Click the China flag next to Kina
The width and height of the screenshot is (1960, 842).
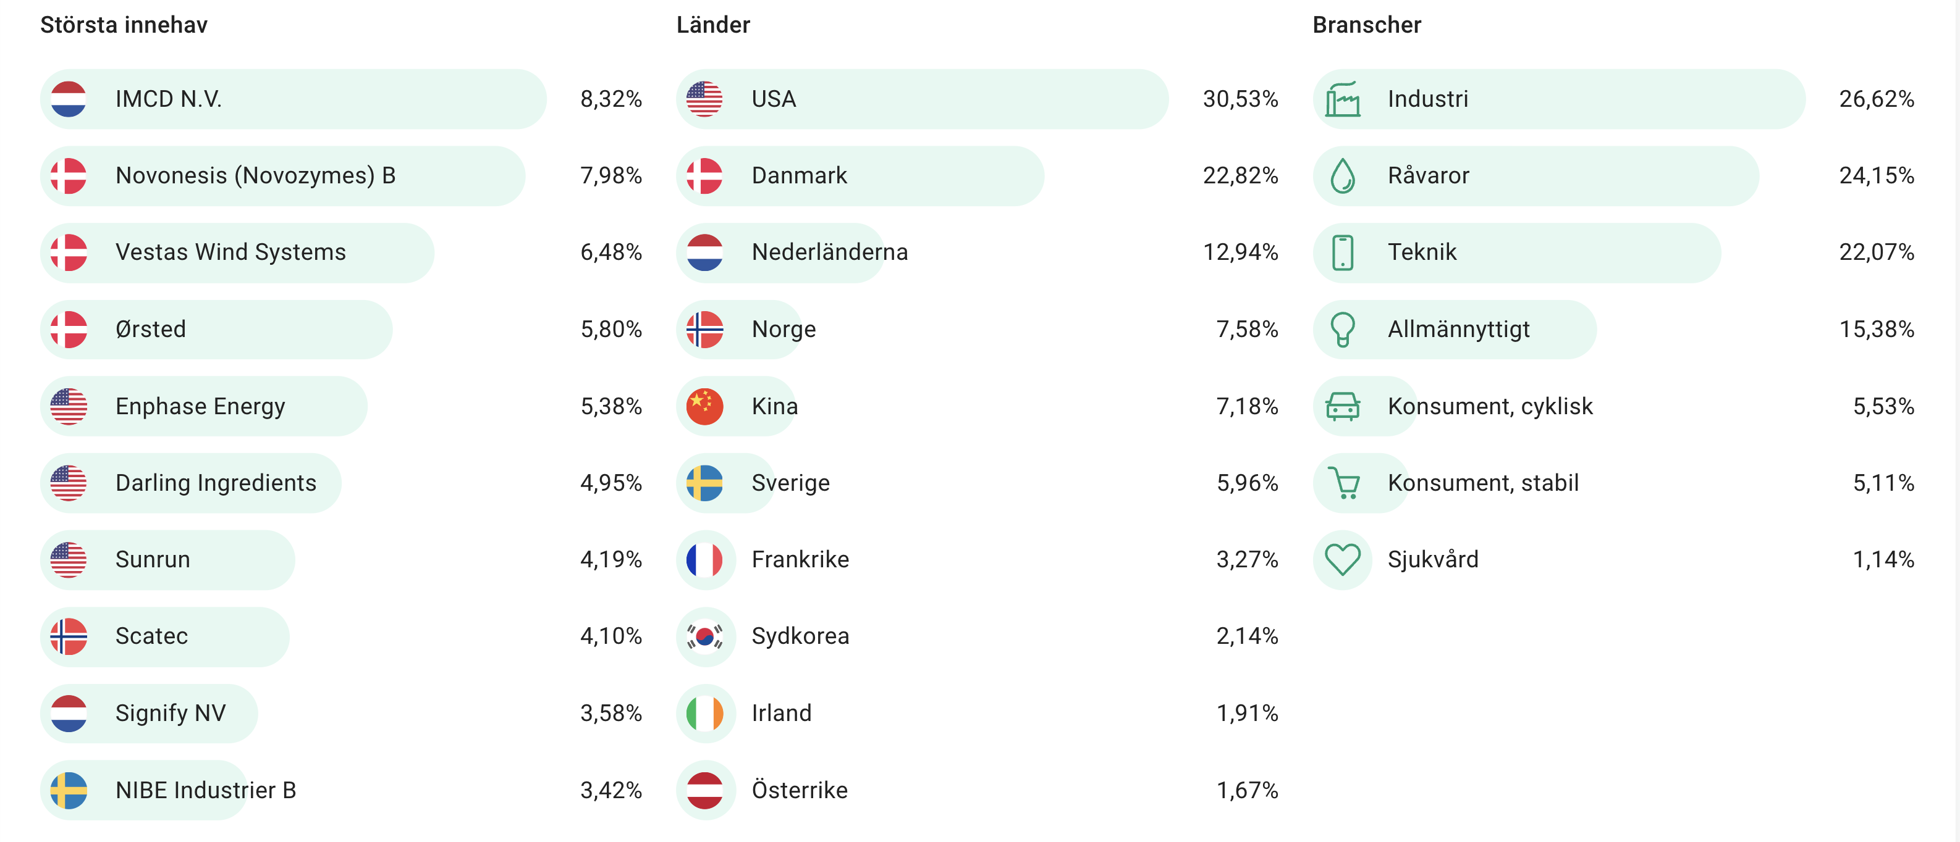[x=704, y=407]
